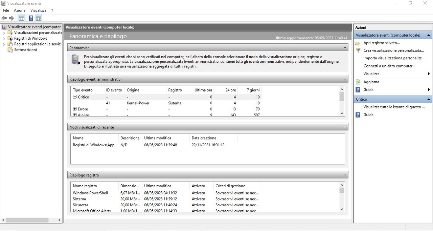Sort by Ultima modifica in recent nodes
Screen dimensions: 433x231
pyautogui.click(x=166, y=138)
